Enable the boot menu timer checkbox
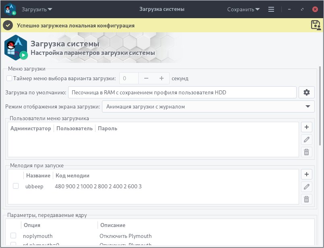Image resolution: width=324 pixels, height=248 pixels. tap(9, 78)
